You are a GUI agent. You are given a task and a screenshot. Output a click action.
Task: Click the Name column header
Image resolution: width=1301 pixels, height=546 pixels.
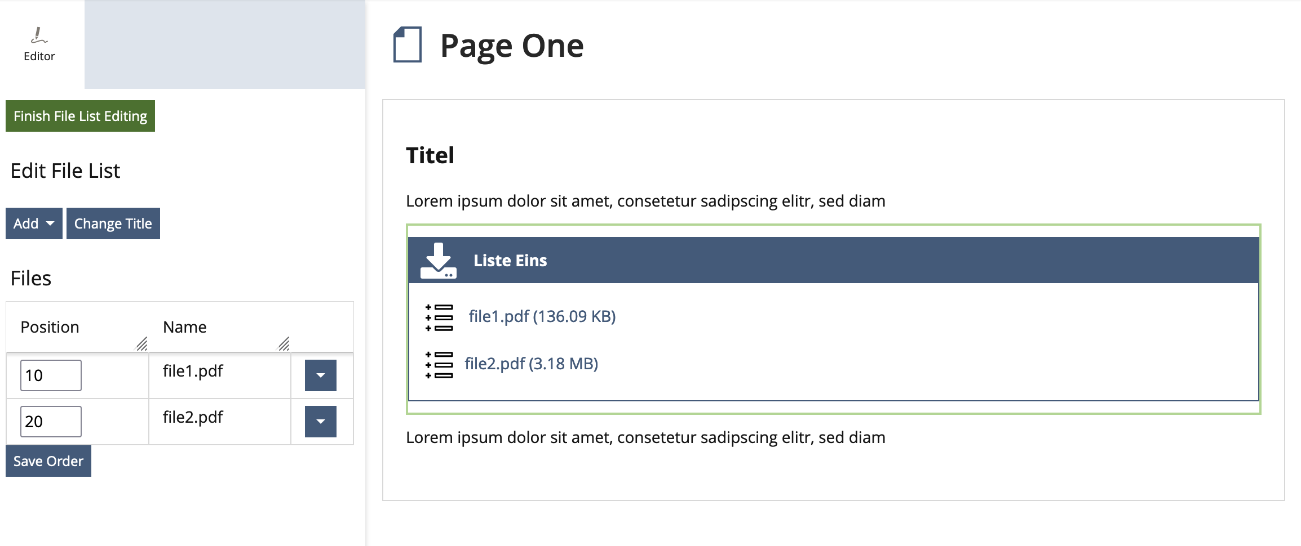pos(185,327)
